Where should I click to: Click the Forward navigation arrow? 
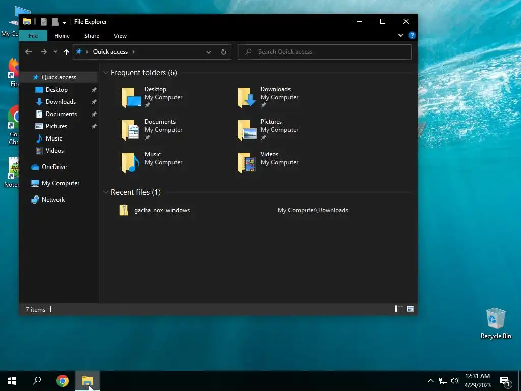pyautogui.click(x=44, y=52)
